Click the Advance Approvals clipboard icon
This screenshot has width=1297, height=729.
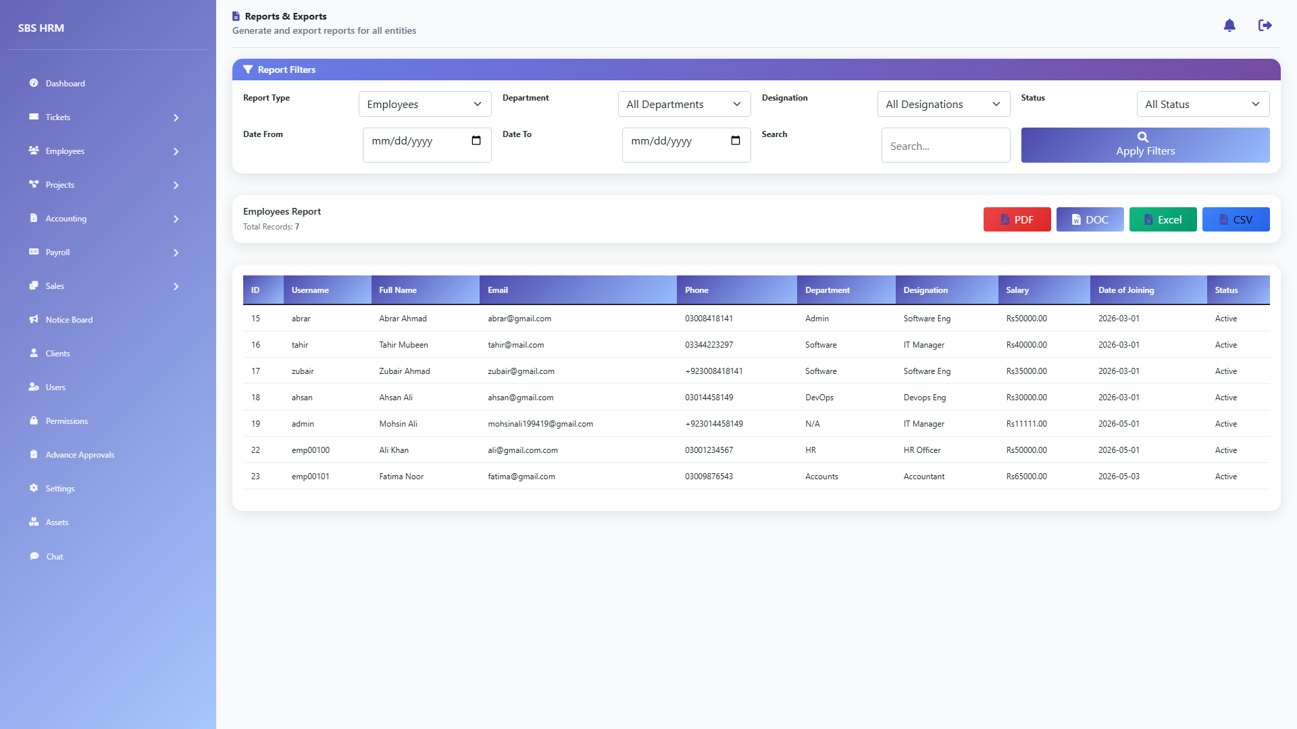pos(34,454)
